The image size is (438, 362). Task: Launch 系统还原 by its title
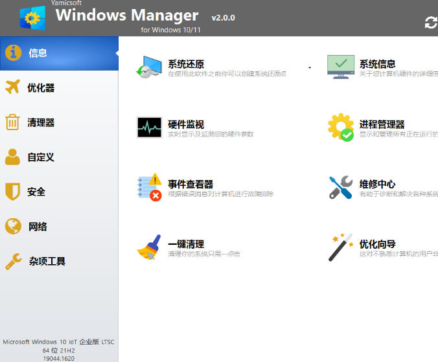click(x=186, y=64)
